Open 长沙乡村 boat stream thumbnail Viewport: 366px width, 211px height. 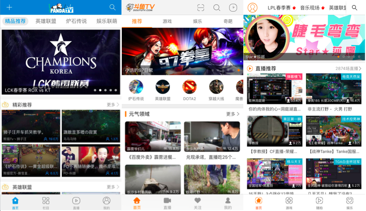(x=153, y=179)
